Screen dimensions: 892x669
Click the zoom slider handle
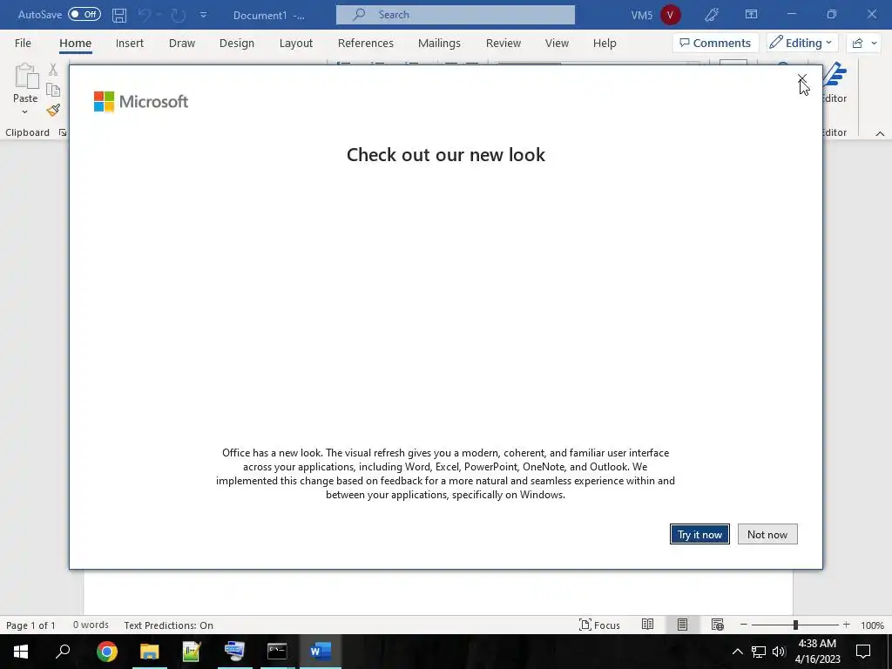click(795, 625)
